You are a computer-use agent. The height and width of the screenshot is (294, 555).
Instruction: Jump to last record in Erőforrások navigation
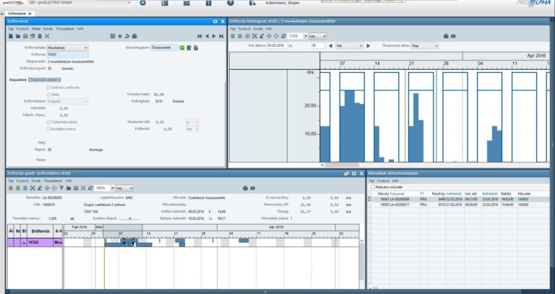(x=223, y=35)
